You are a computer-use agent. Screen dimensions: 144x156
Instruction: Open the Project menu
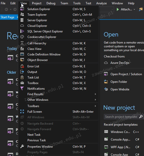coord(37,3)
